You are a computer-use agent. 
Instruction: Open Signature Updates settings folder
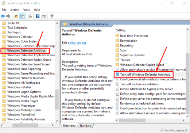[x=130, y=55]
